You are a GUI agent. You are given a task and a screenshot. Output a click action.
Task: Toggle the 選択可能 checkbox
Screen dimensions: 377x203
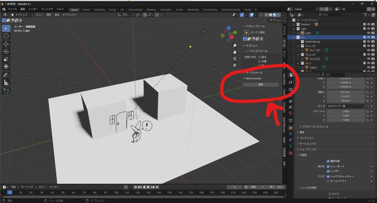tap(328, 161)
